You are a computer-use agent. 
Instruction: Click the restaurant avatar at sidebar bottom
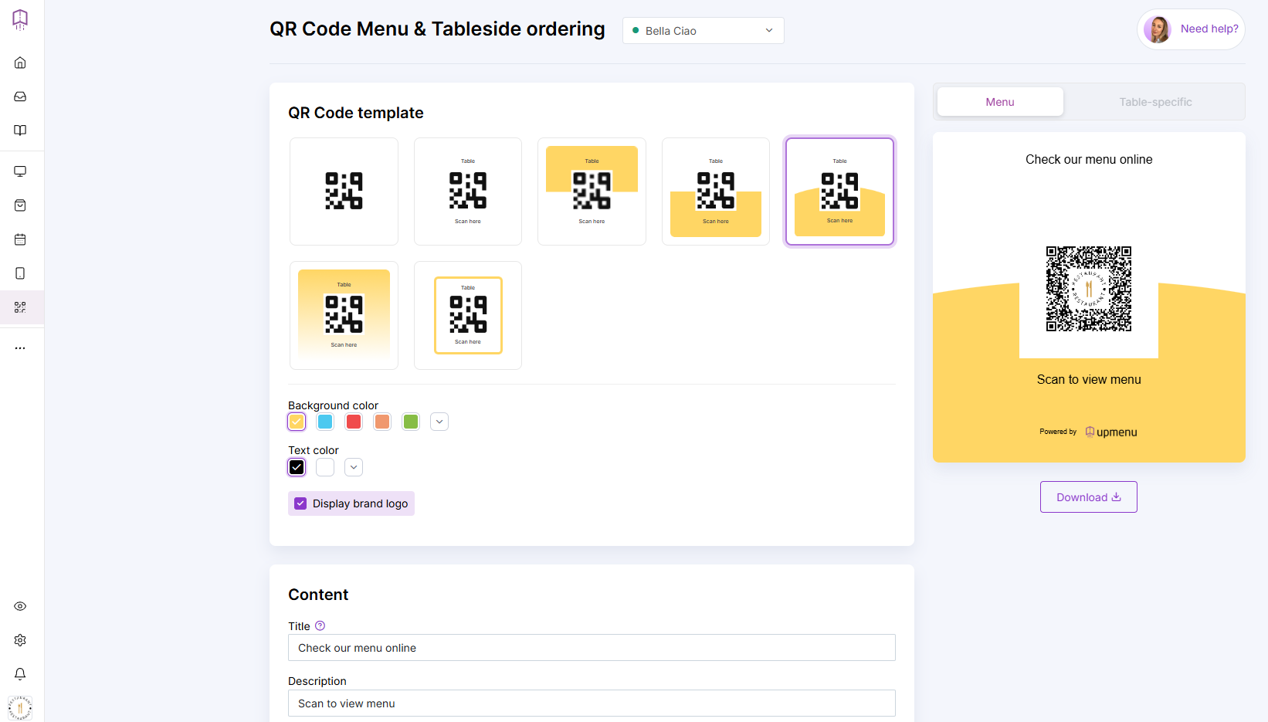click(x=20, y=707)
